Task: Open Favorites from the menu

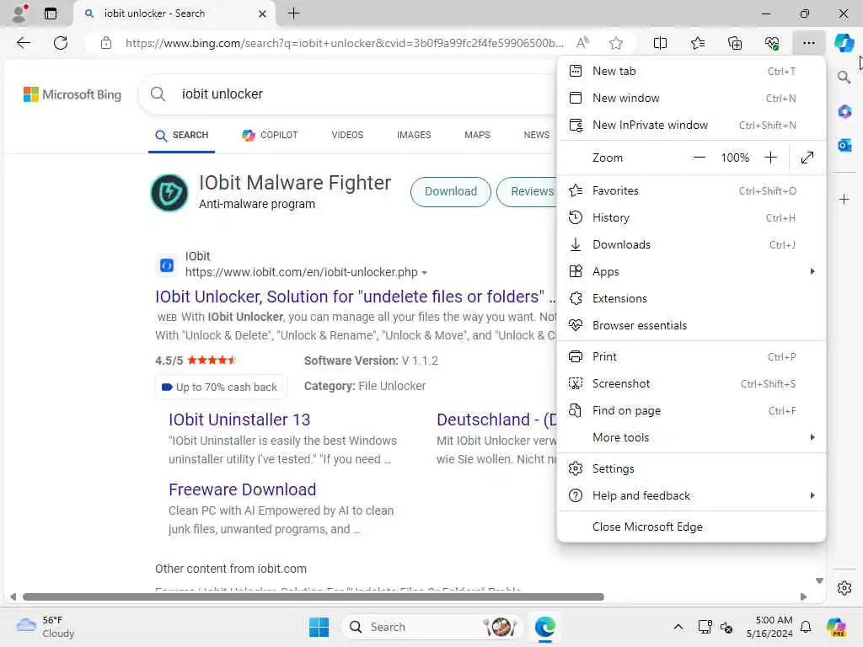Action: tap(691, 191)
